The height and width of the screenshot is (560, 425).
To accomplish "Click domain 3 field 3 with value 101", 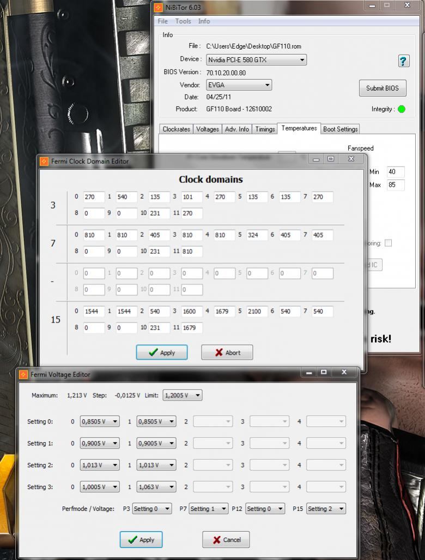I will click(192, 197).
